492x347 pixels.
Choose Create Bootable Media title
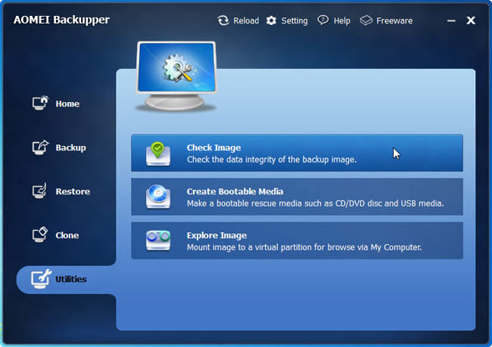235,191
